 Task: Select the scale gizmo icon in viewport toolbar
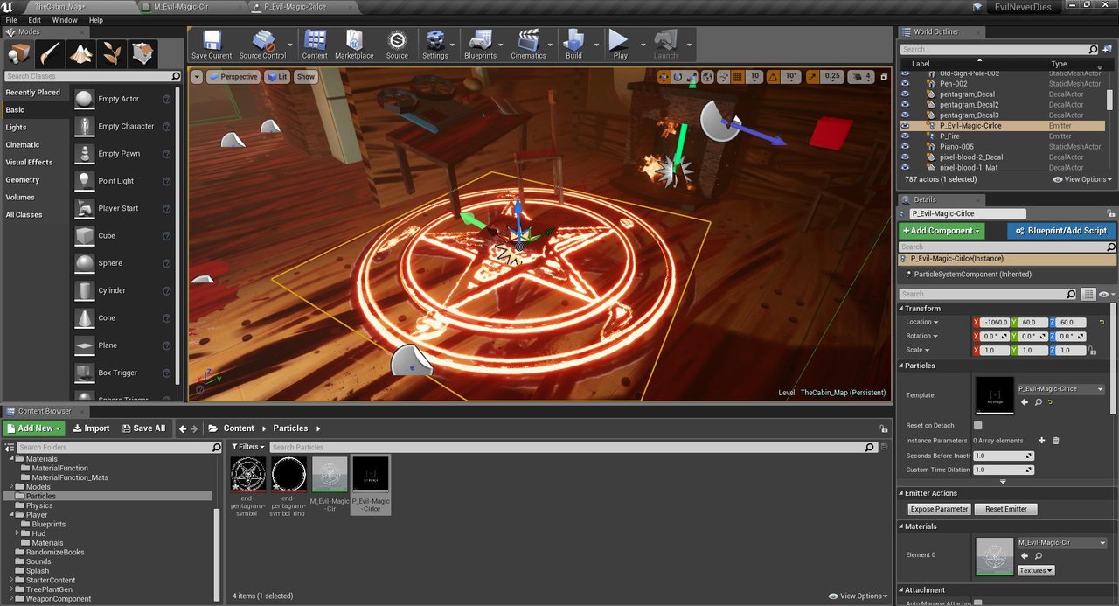[x=692, y=77]
